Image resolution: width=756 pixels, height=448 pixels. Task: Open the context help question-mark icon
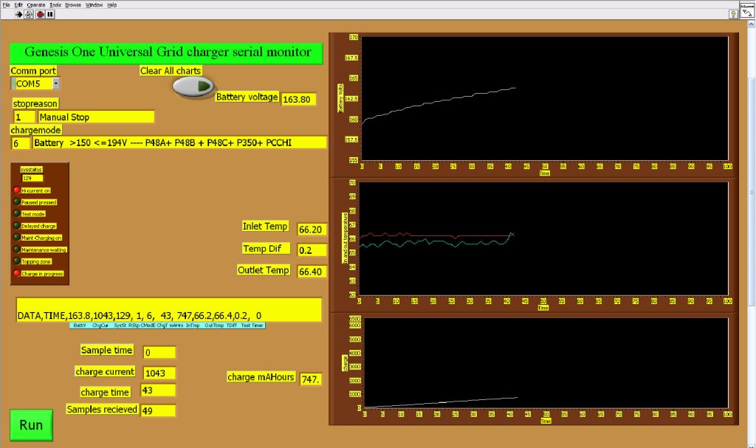[733, 15]
